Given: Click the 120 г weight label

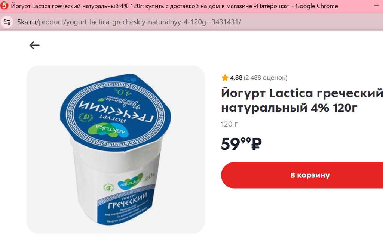Looking at the screenshot, I should [229, 124].
